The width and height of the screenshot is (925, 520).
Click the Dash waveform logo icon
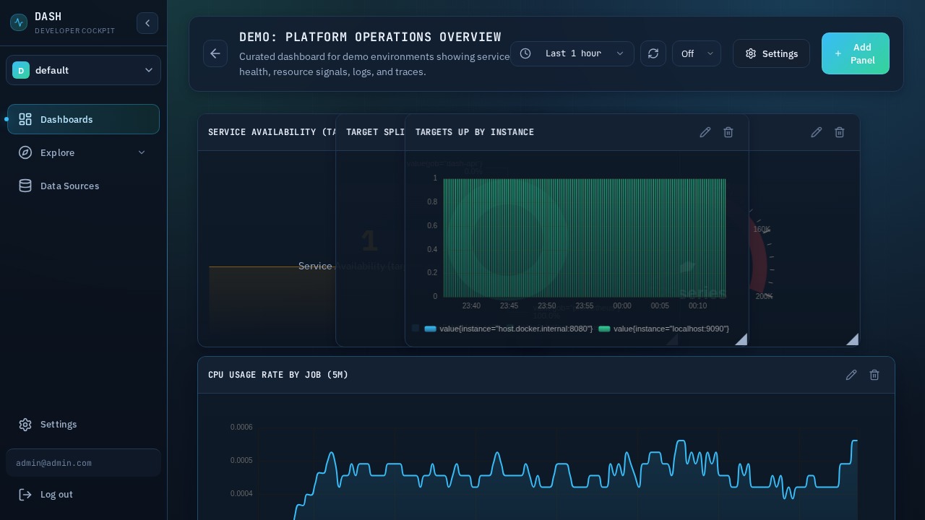(19, 22)
